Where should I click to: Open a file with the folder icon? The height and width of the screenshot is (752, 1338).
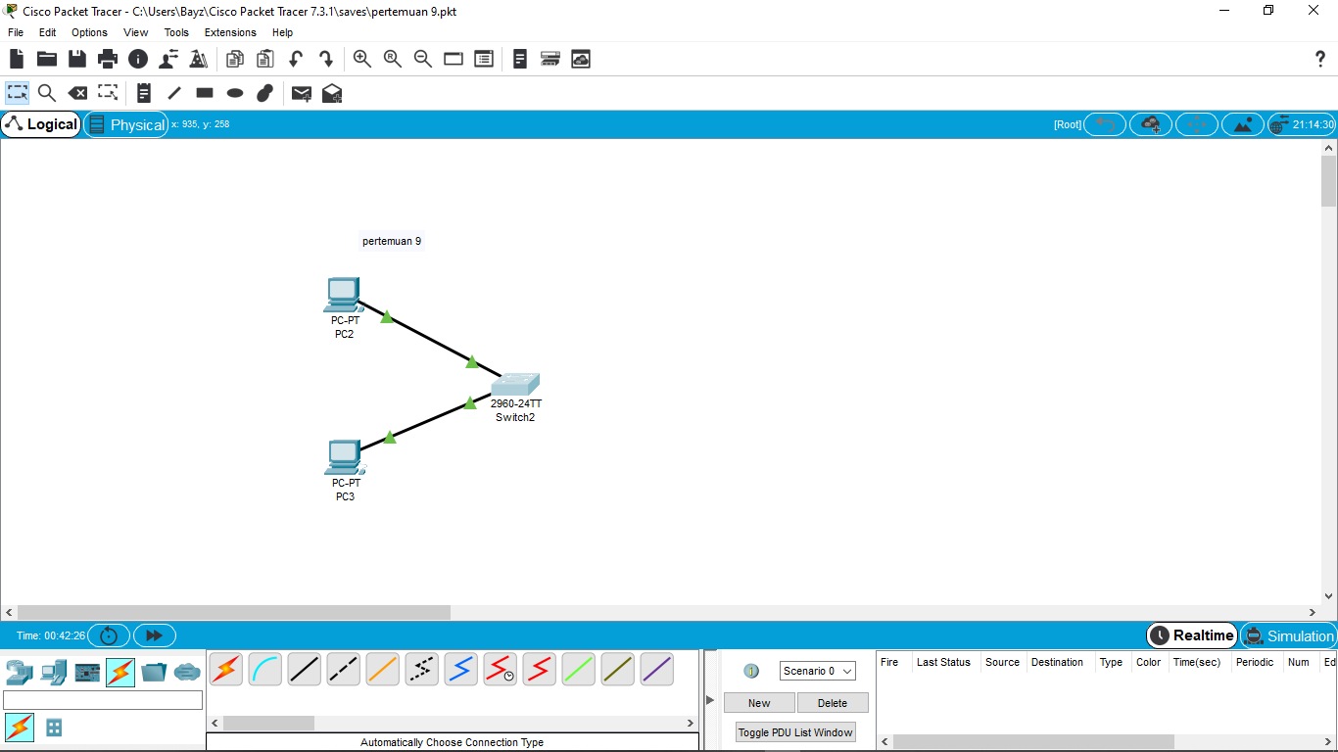tap(47, 59)
